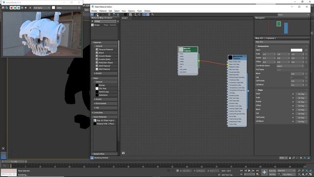The height and width of the screenshot is (177, 314).
Task: Click No Map button for Cell Rotate
Action: tap(301, 118)
